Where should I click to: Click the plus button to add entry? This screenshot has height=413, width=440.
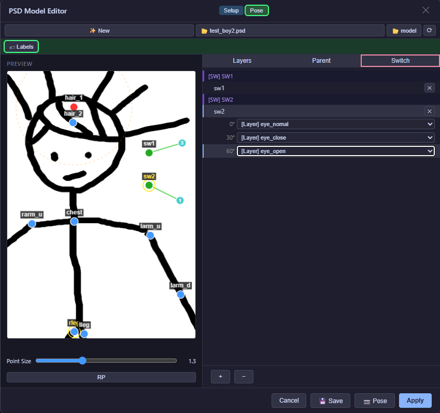click(220, 377)
